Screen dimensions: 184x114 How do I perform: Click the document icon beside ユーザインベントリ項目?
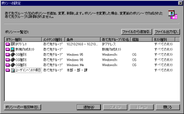13,70
